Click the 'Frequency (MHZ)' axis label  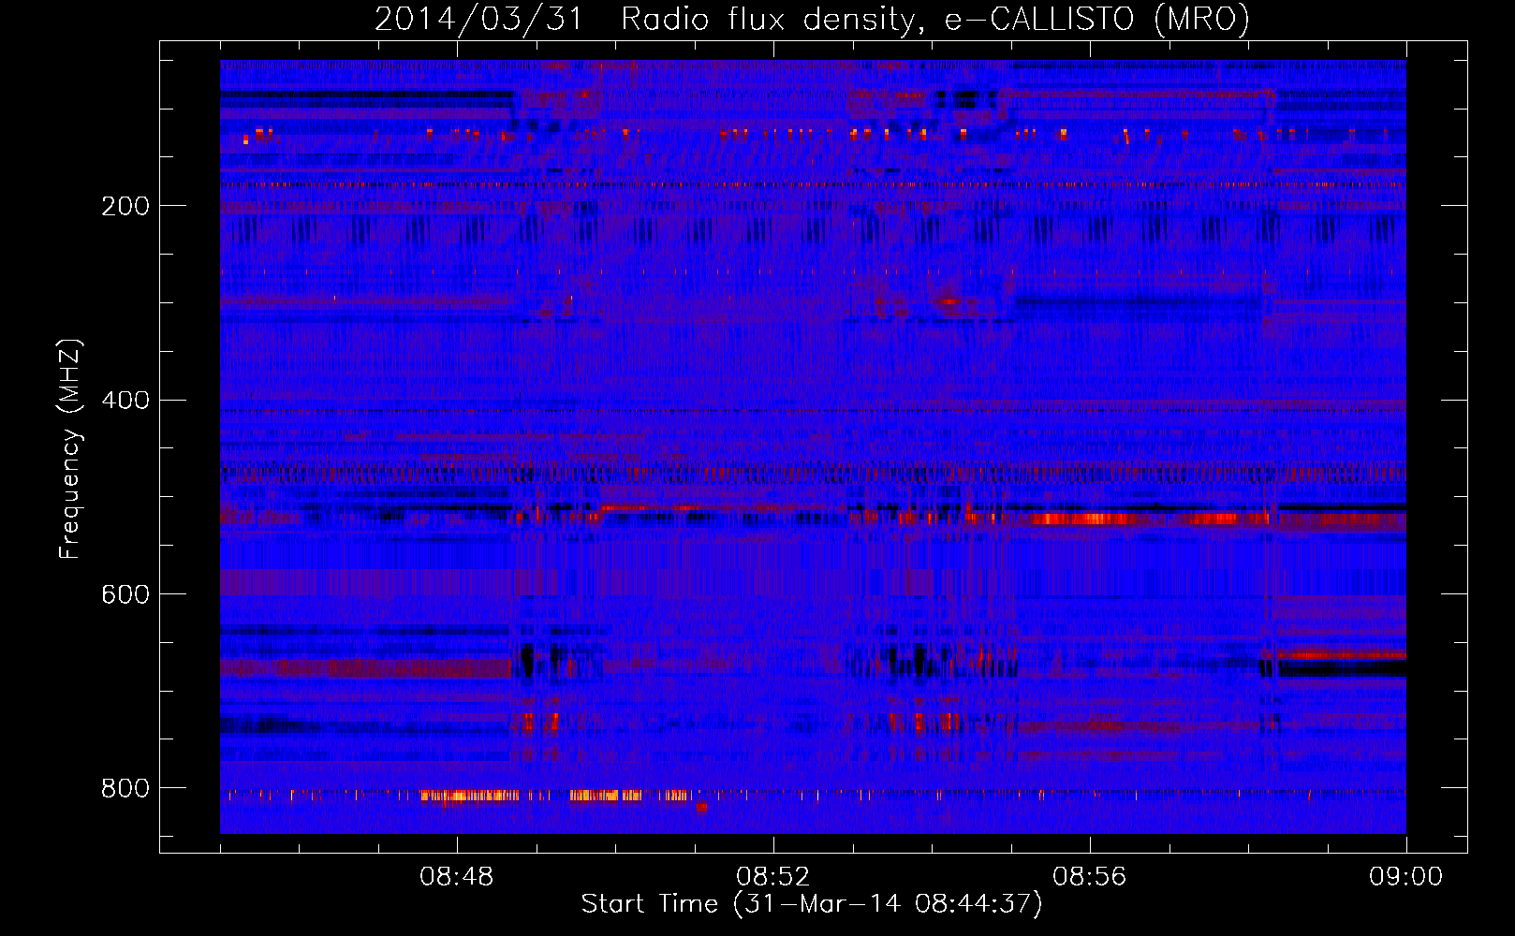pyautogui.click(x=70, y=449)
